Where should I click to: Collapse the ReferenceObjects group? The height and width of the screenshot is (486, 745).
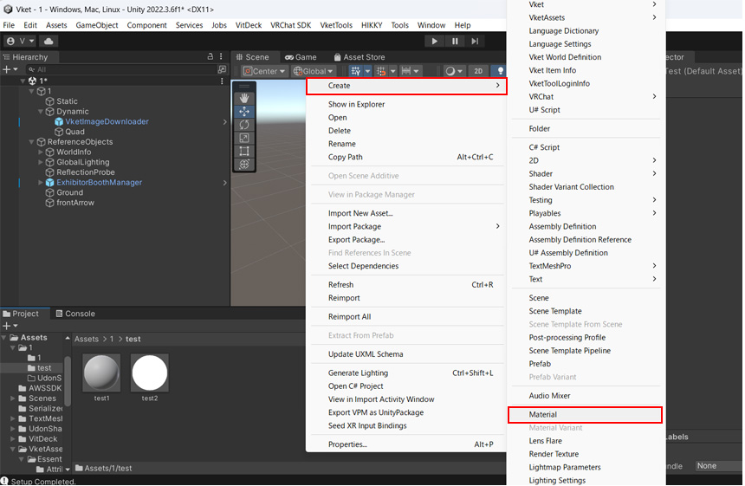[32, 142]
